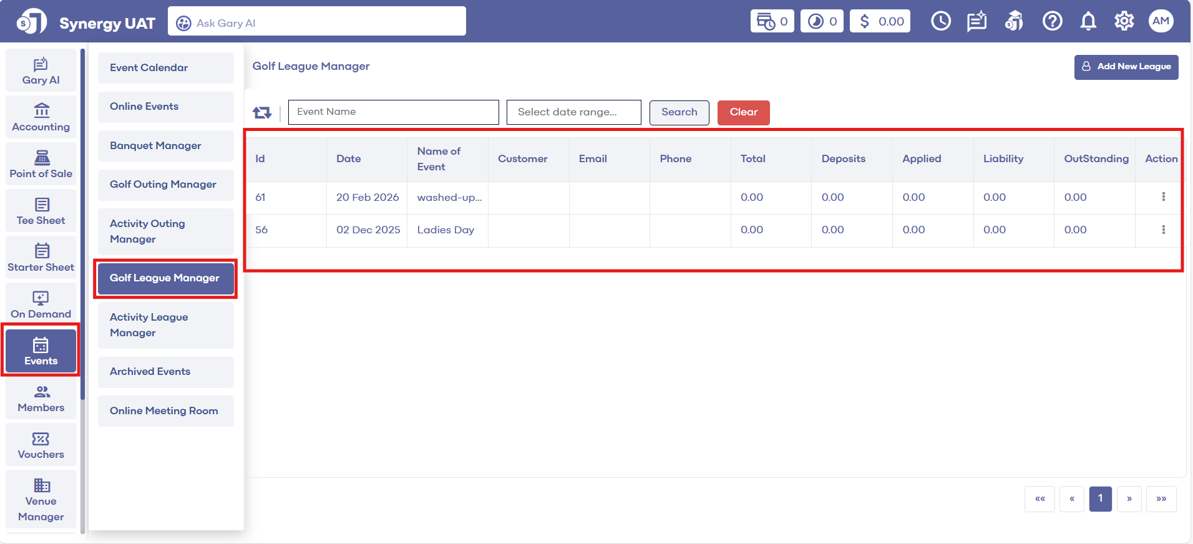Click the notification bell icon
This screenshot has width=1193, height=544.
[x=1088, y=21]
